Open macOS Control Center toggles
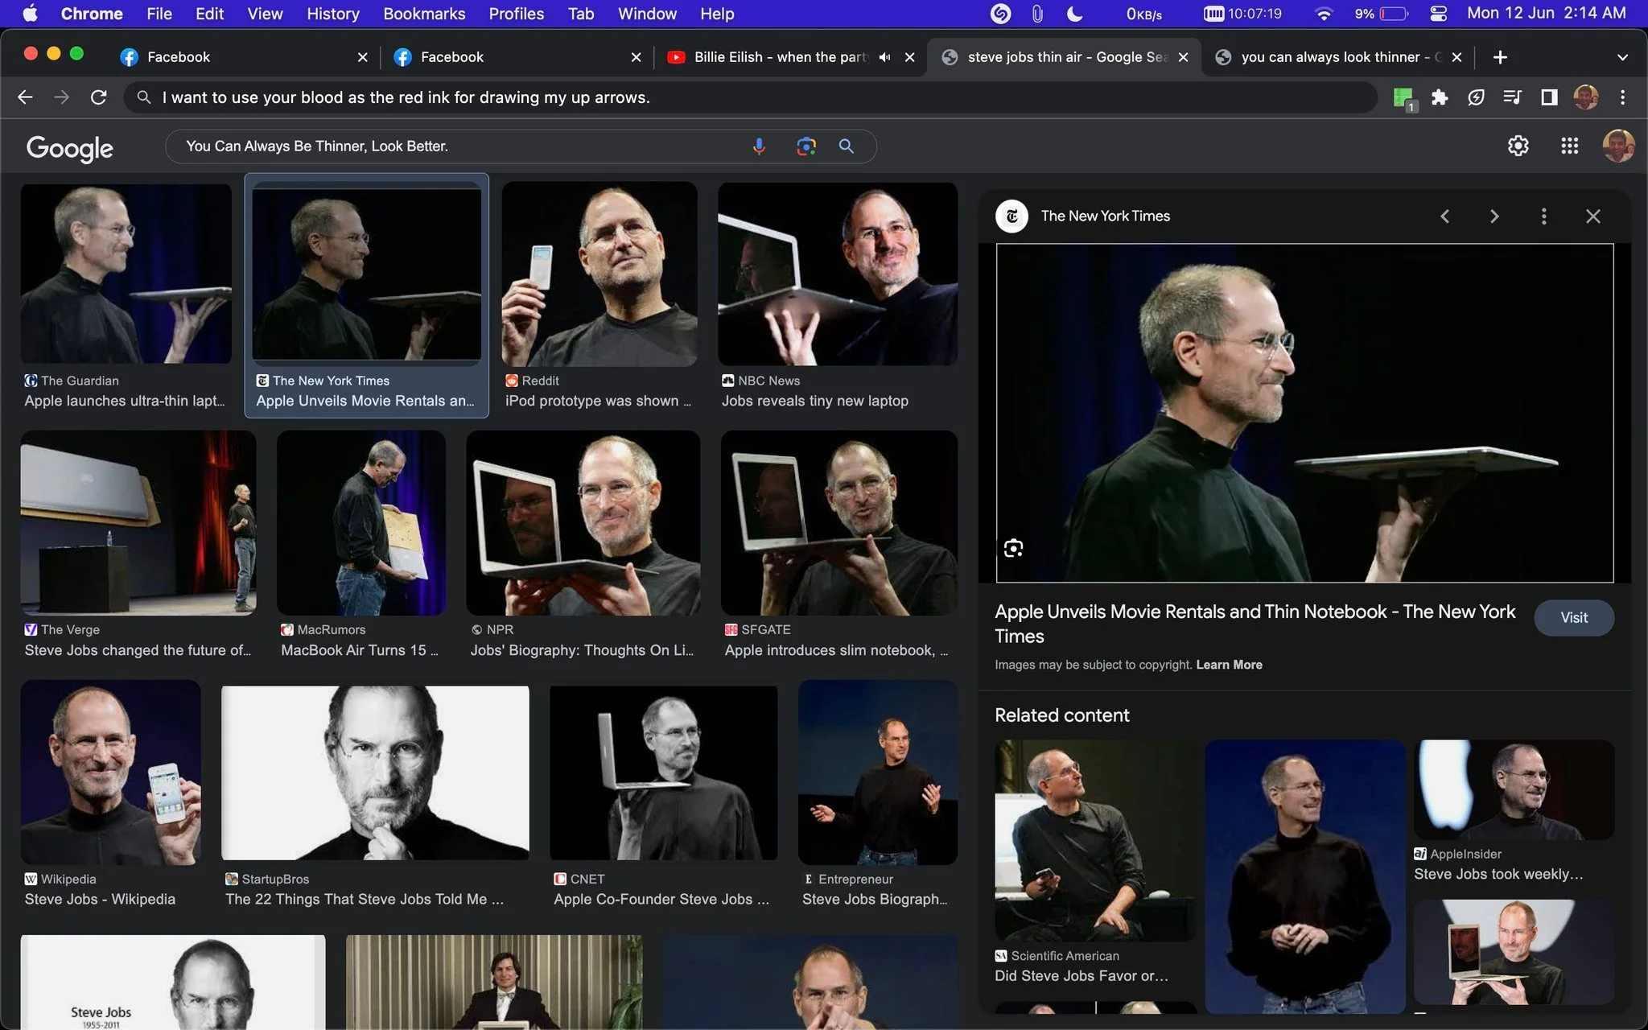 (x=1439, y=14)
